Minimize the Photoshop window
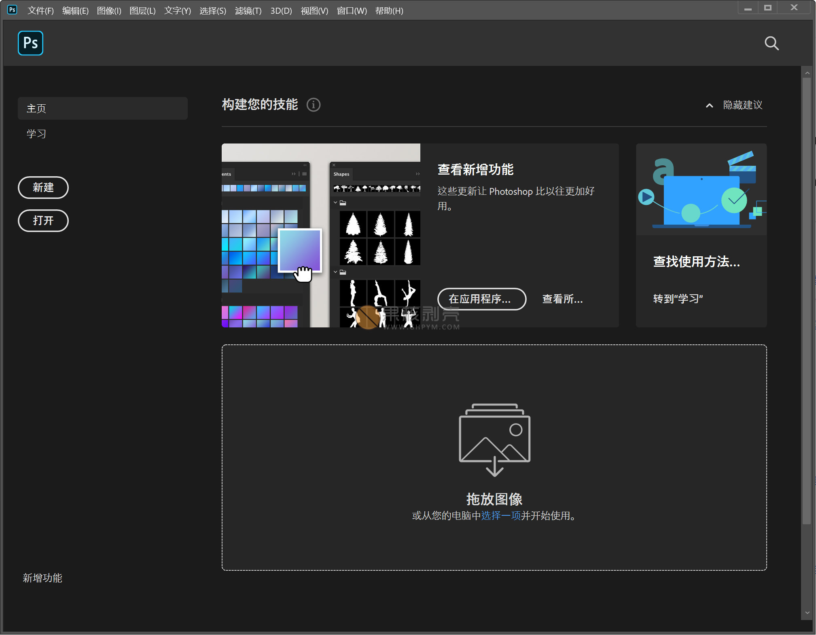Viewport: 816px width, 635px height. [x=748, y=8]
